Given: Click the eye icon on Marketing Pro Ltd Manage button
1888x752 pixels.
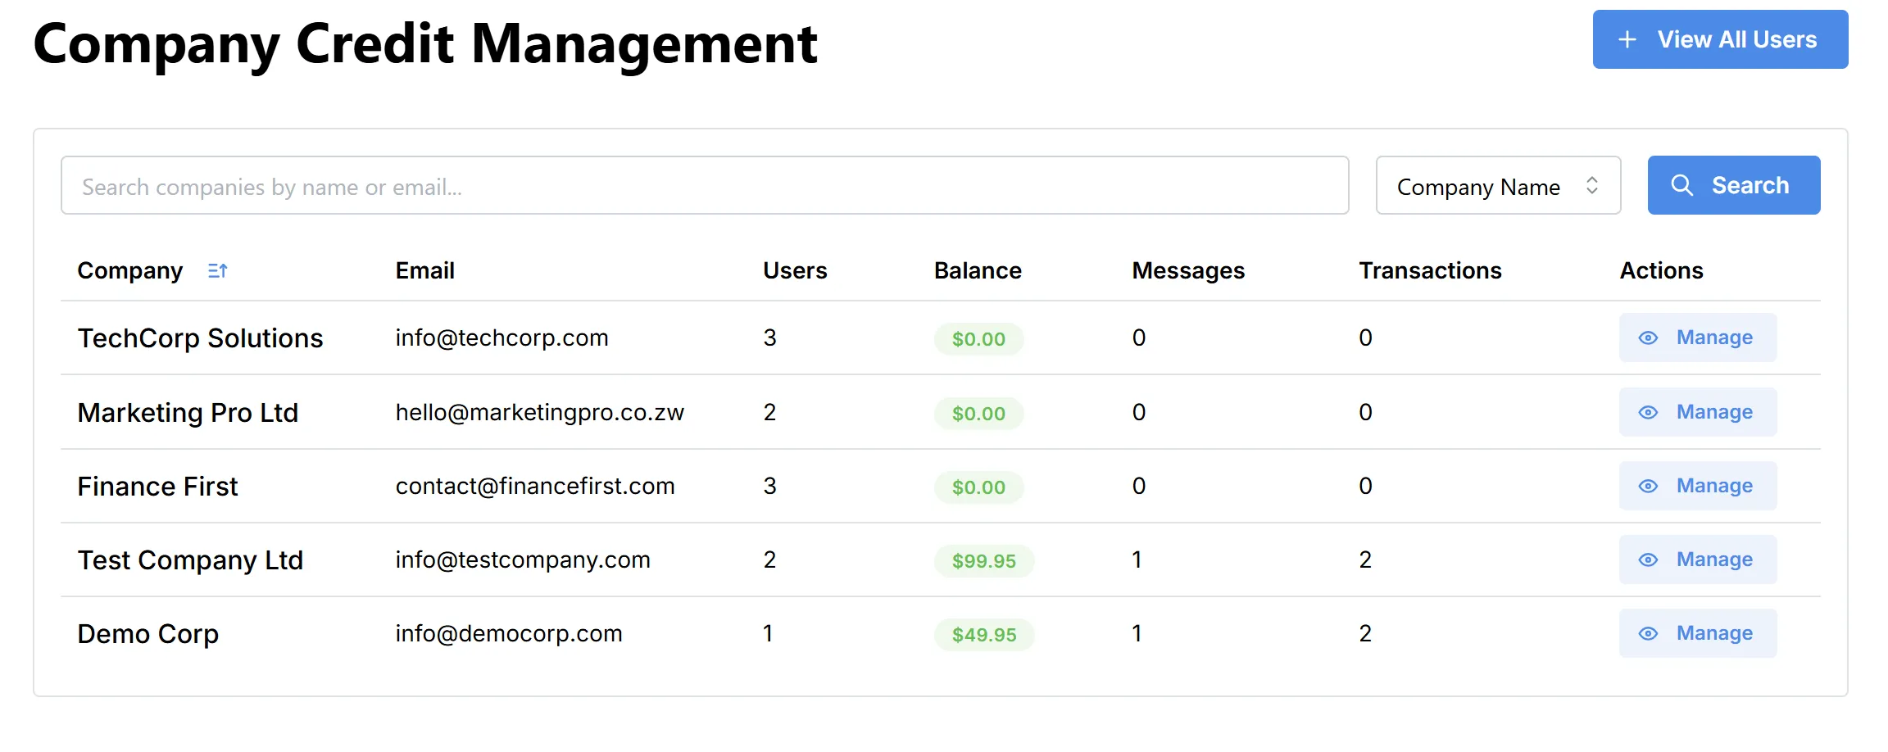Looking at the screenshot, I should [1648, 412].
